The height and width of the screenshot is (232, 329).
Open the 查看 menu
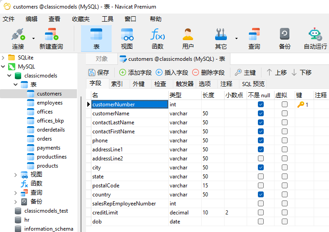pyautogui.click(x=54, y=19)
